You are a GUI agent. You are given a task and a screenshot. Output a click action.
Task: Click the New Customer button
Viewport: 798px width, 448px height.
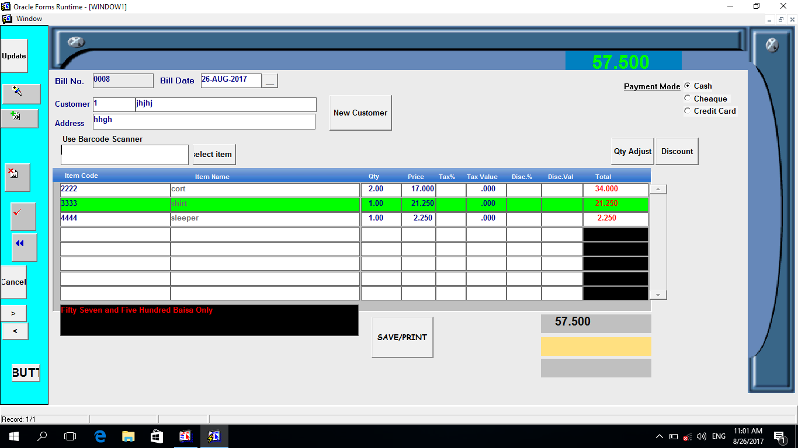click(360, 113)
